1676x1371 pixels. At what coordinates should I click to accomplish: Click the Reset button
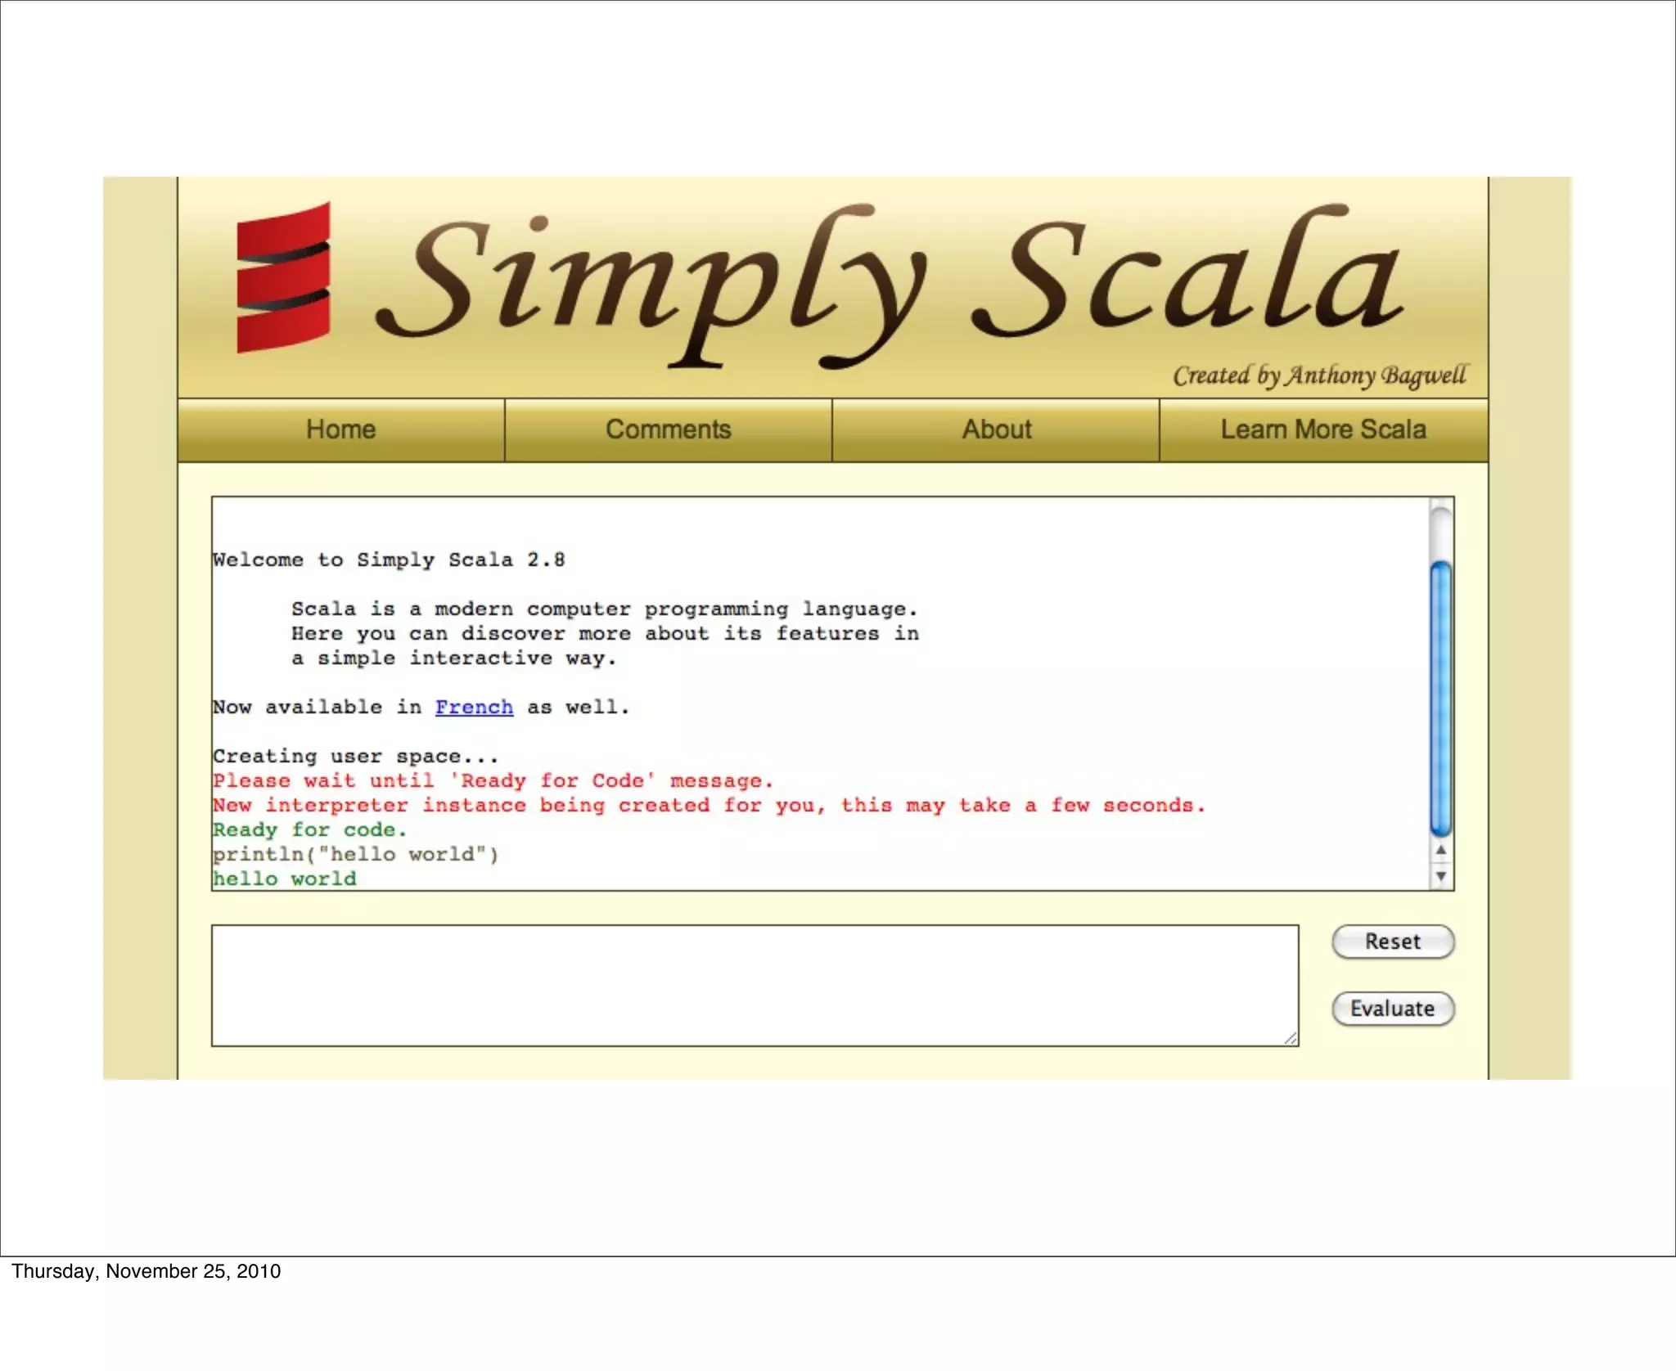(1393, 942)
